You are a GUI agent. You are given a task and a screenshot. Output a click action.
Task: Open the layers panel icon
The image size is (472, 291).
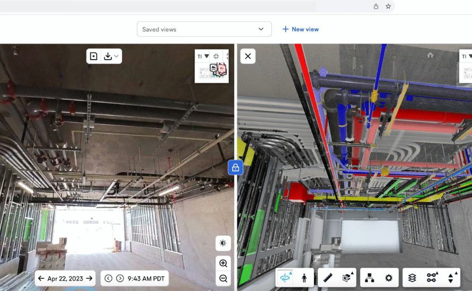(x=412, y=277)
